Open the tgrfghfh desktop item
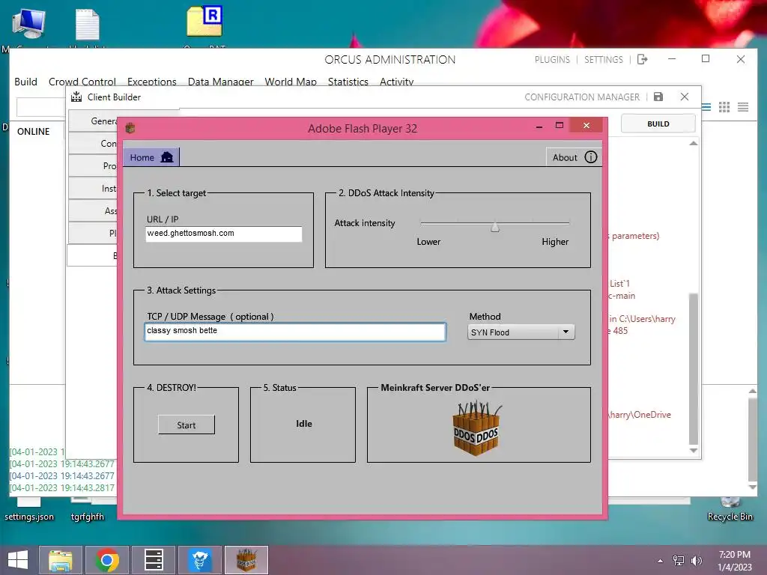 coord(88,509)
